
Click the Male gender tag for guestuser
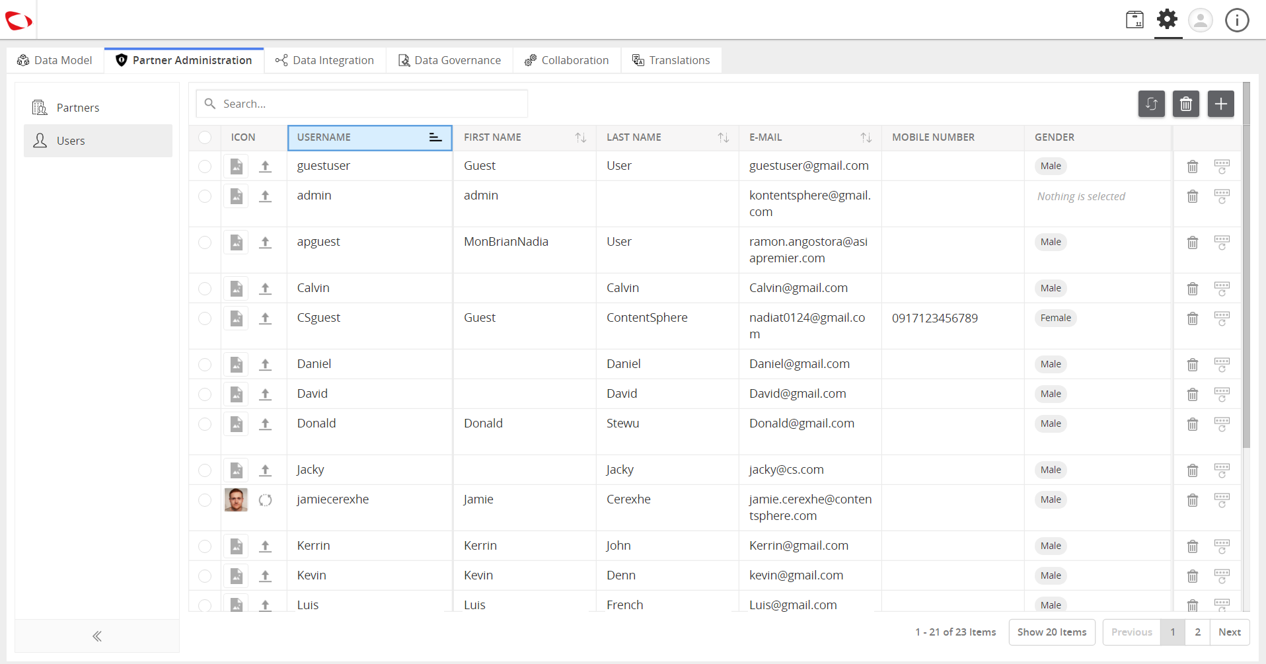(1051, 166)
